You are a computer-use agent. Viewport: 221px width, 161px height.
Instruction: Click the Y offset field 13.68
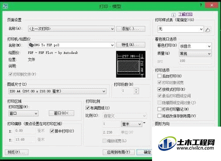[x=25, y=139]
